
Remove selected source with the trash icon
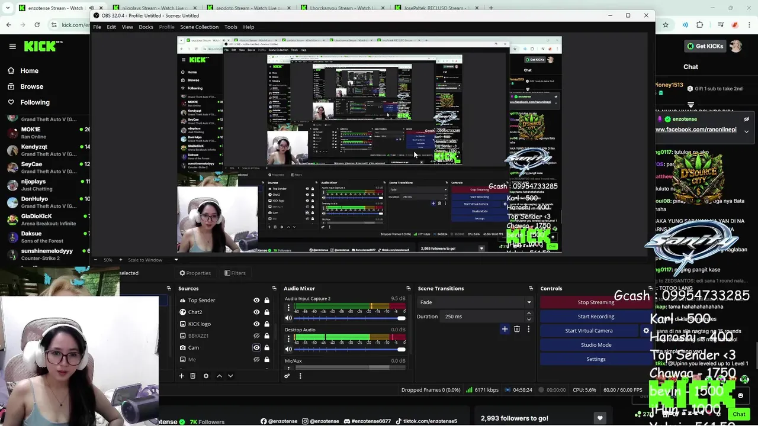[192, 376]
